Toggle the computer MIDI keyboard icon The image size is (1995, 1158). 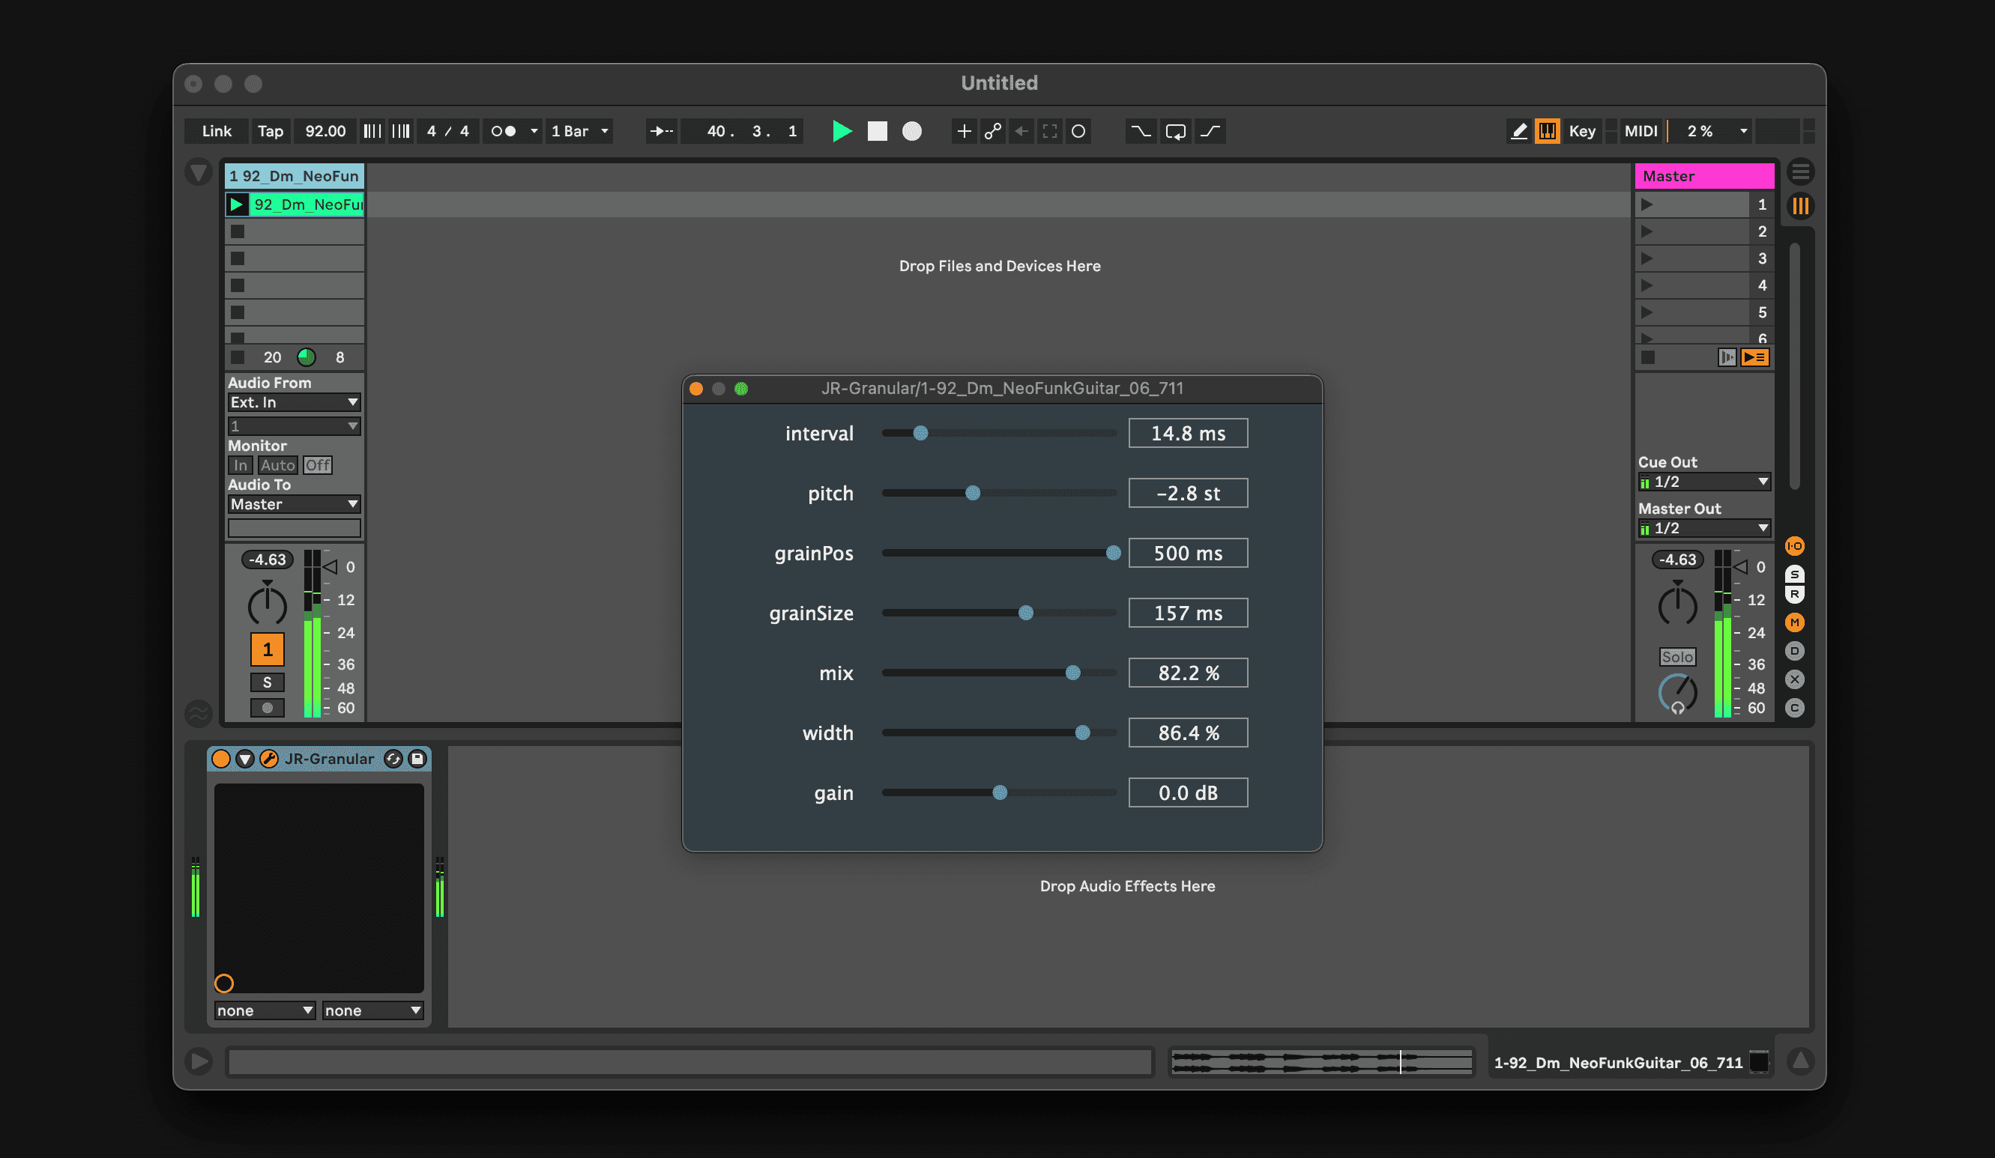click(x=1546, y=131)
